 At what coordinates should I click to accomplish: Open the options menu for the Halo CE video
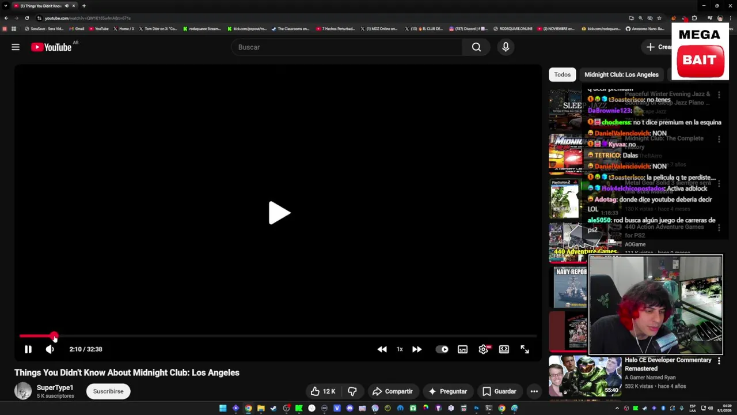click(719, 361)
